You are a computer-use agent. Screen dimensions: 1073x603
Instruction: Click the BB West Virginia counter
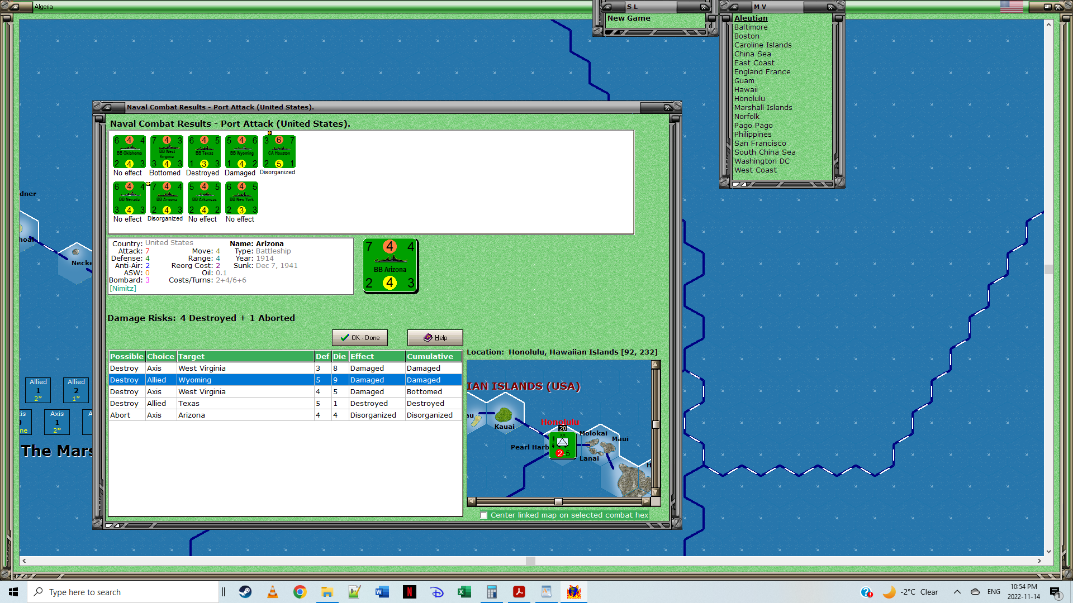tap(167, 151)
